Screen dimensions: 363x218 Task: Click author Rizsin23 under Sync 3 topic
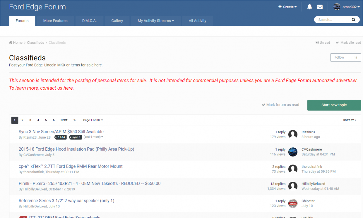pyautogui.click(x=30, y=137)
